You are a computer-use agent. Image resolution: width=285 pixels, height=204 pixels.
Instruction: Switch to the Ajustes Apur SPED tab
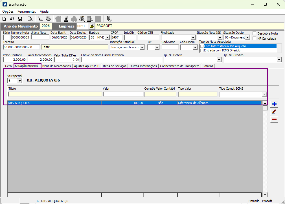[87, 66]
